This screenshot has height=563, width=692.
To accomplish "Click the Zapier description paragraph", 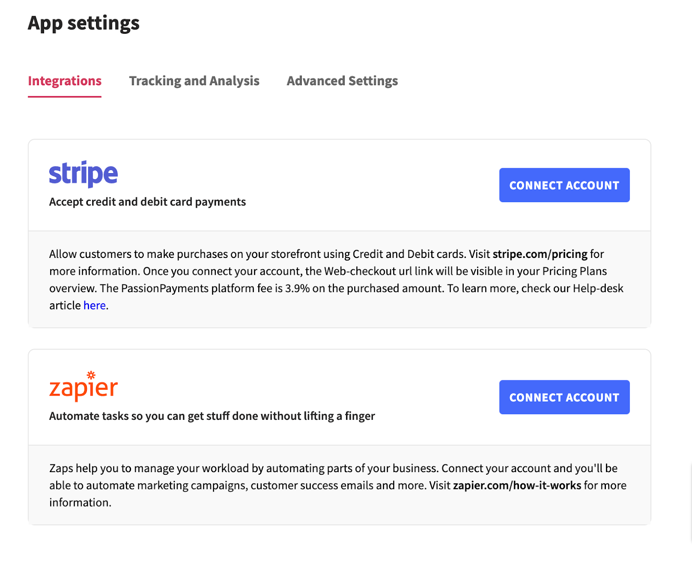I will (x=338, y=485).
